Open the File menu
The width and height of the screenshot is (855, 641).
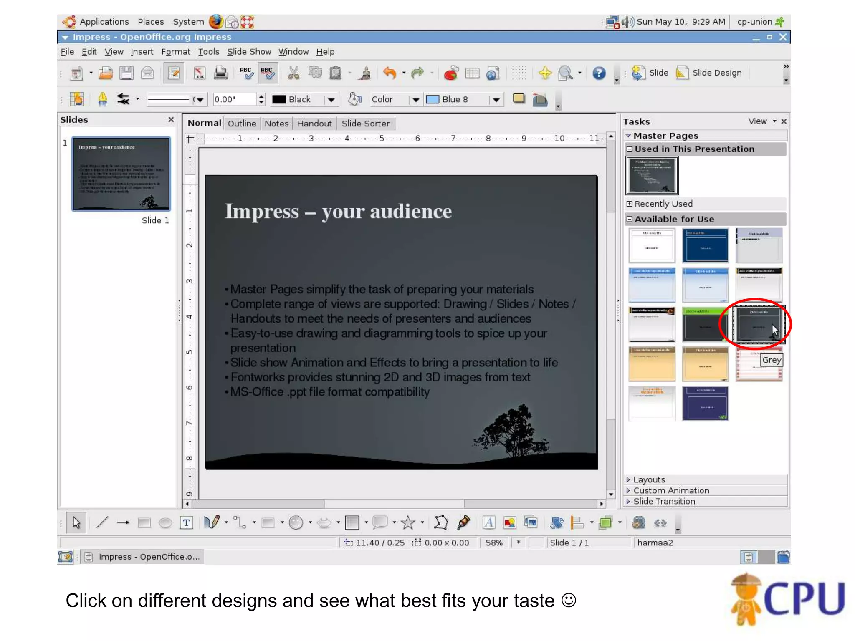click(x=67, y=52)
